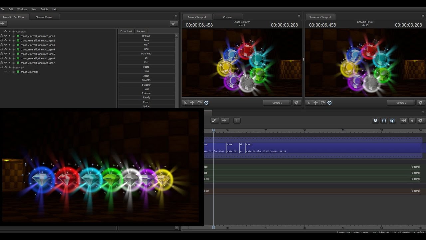Open Primary Viewport camera1 dropdown

coord(277,103)
